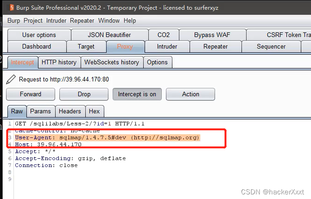The image size is (311, 199).
Task: Switch to the Intruder tool tab
Action: pos(167,47)
